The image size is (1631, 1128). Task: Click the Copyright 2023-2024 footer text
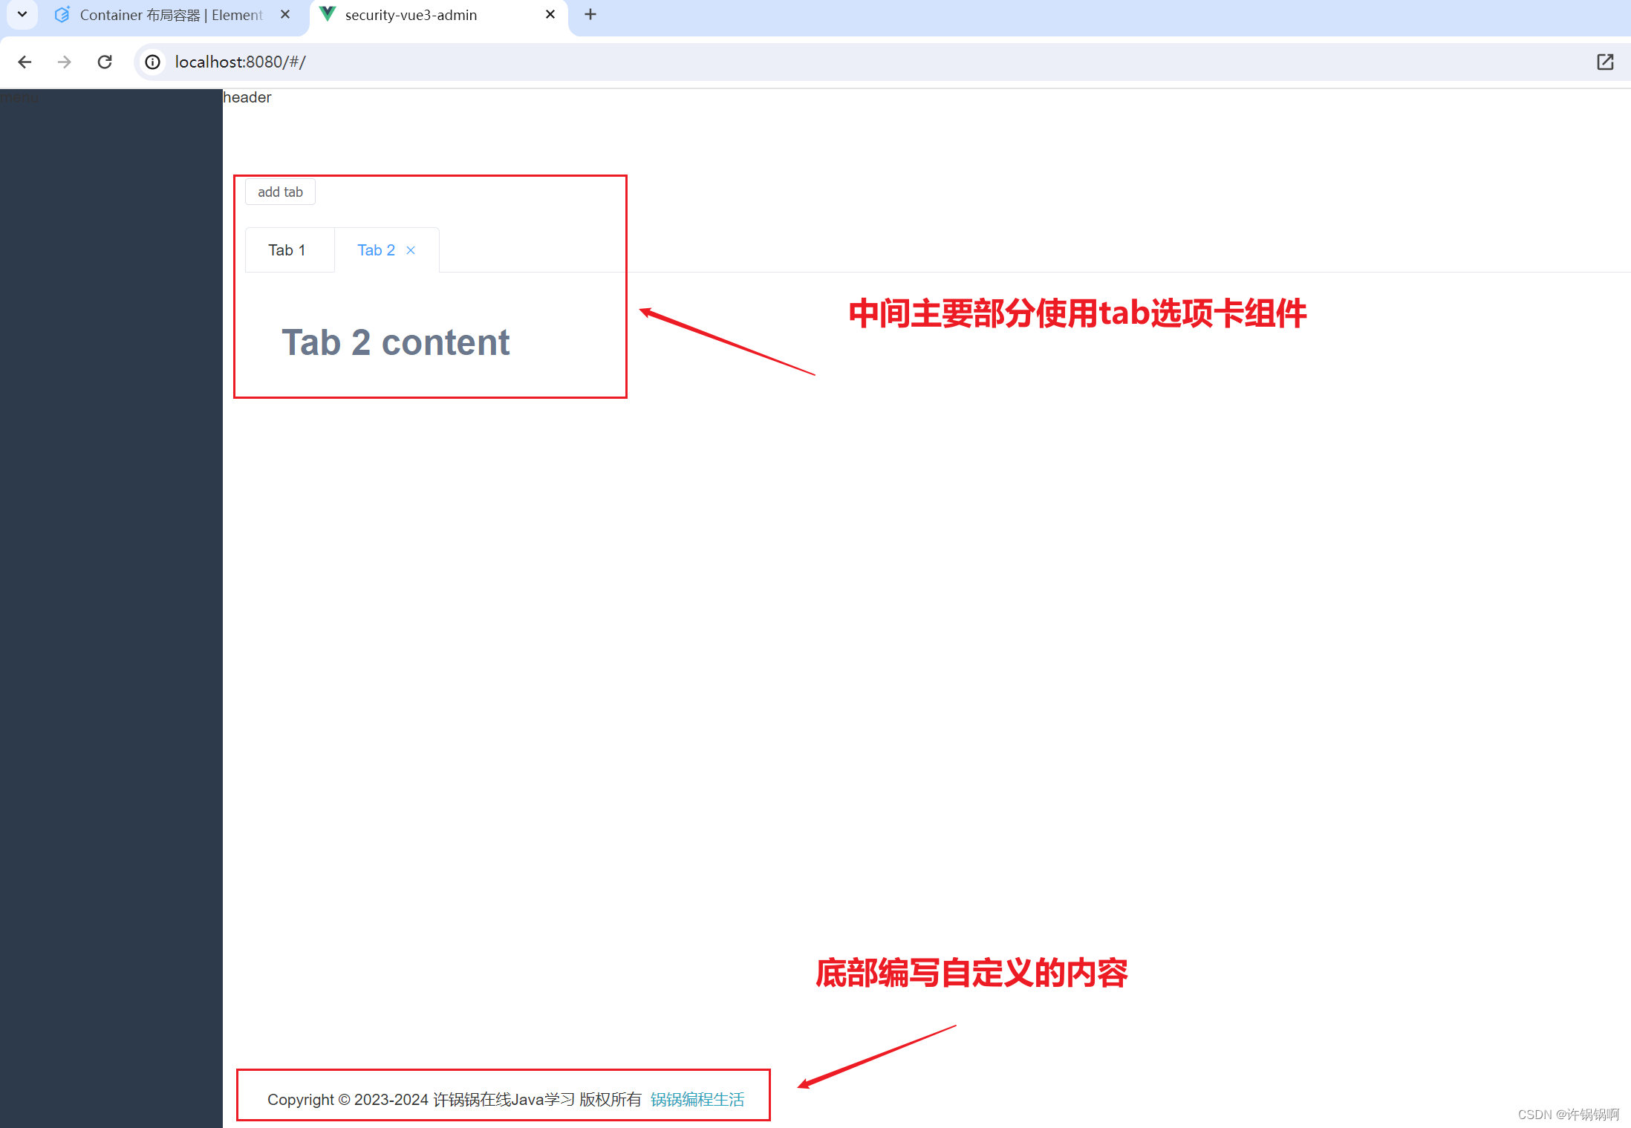click(454, 1099)
